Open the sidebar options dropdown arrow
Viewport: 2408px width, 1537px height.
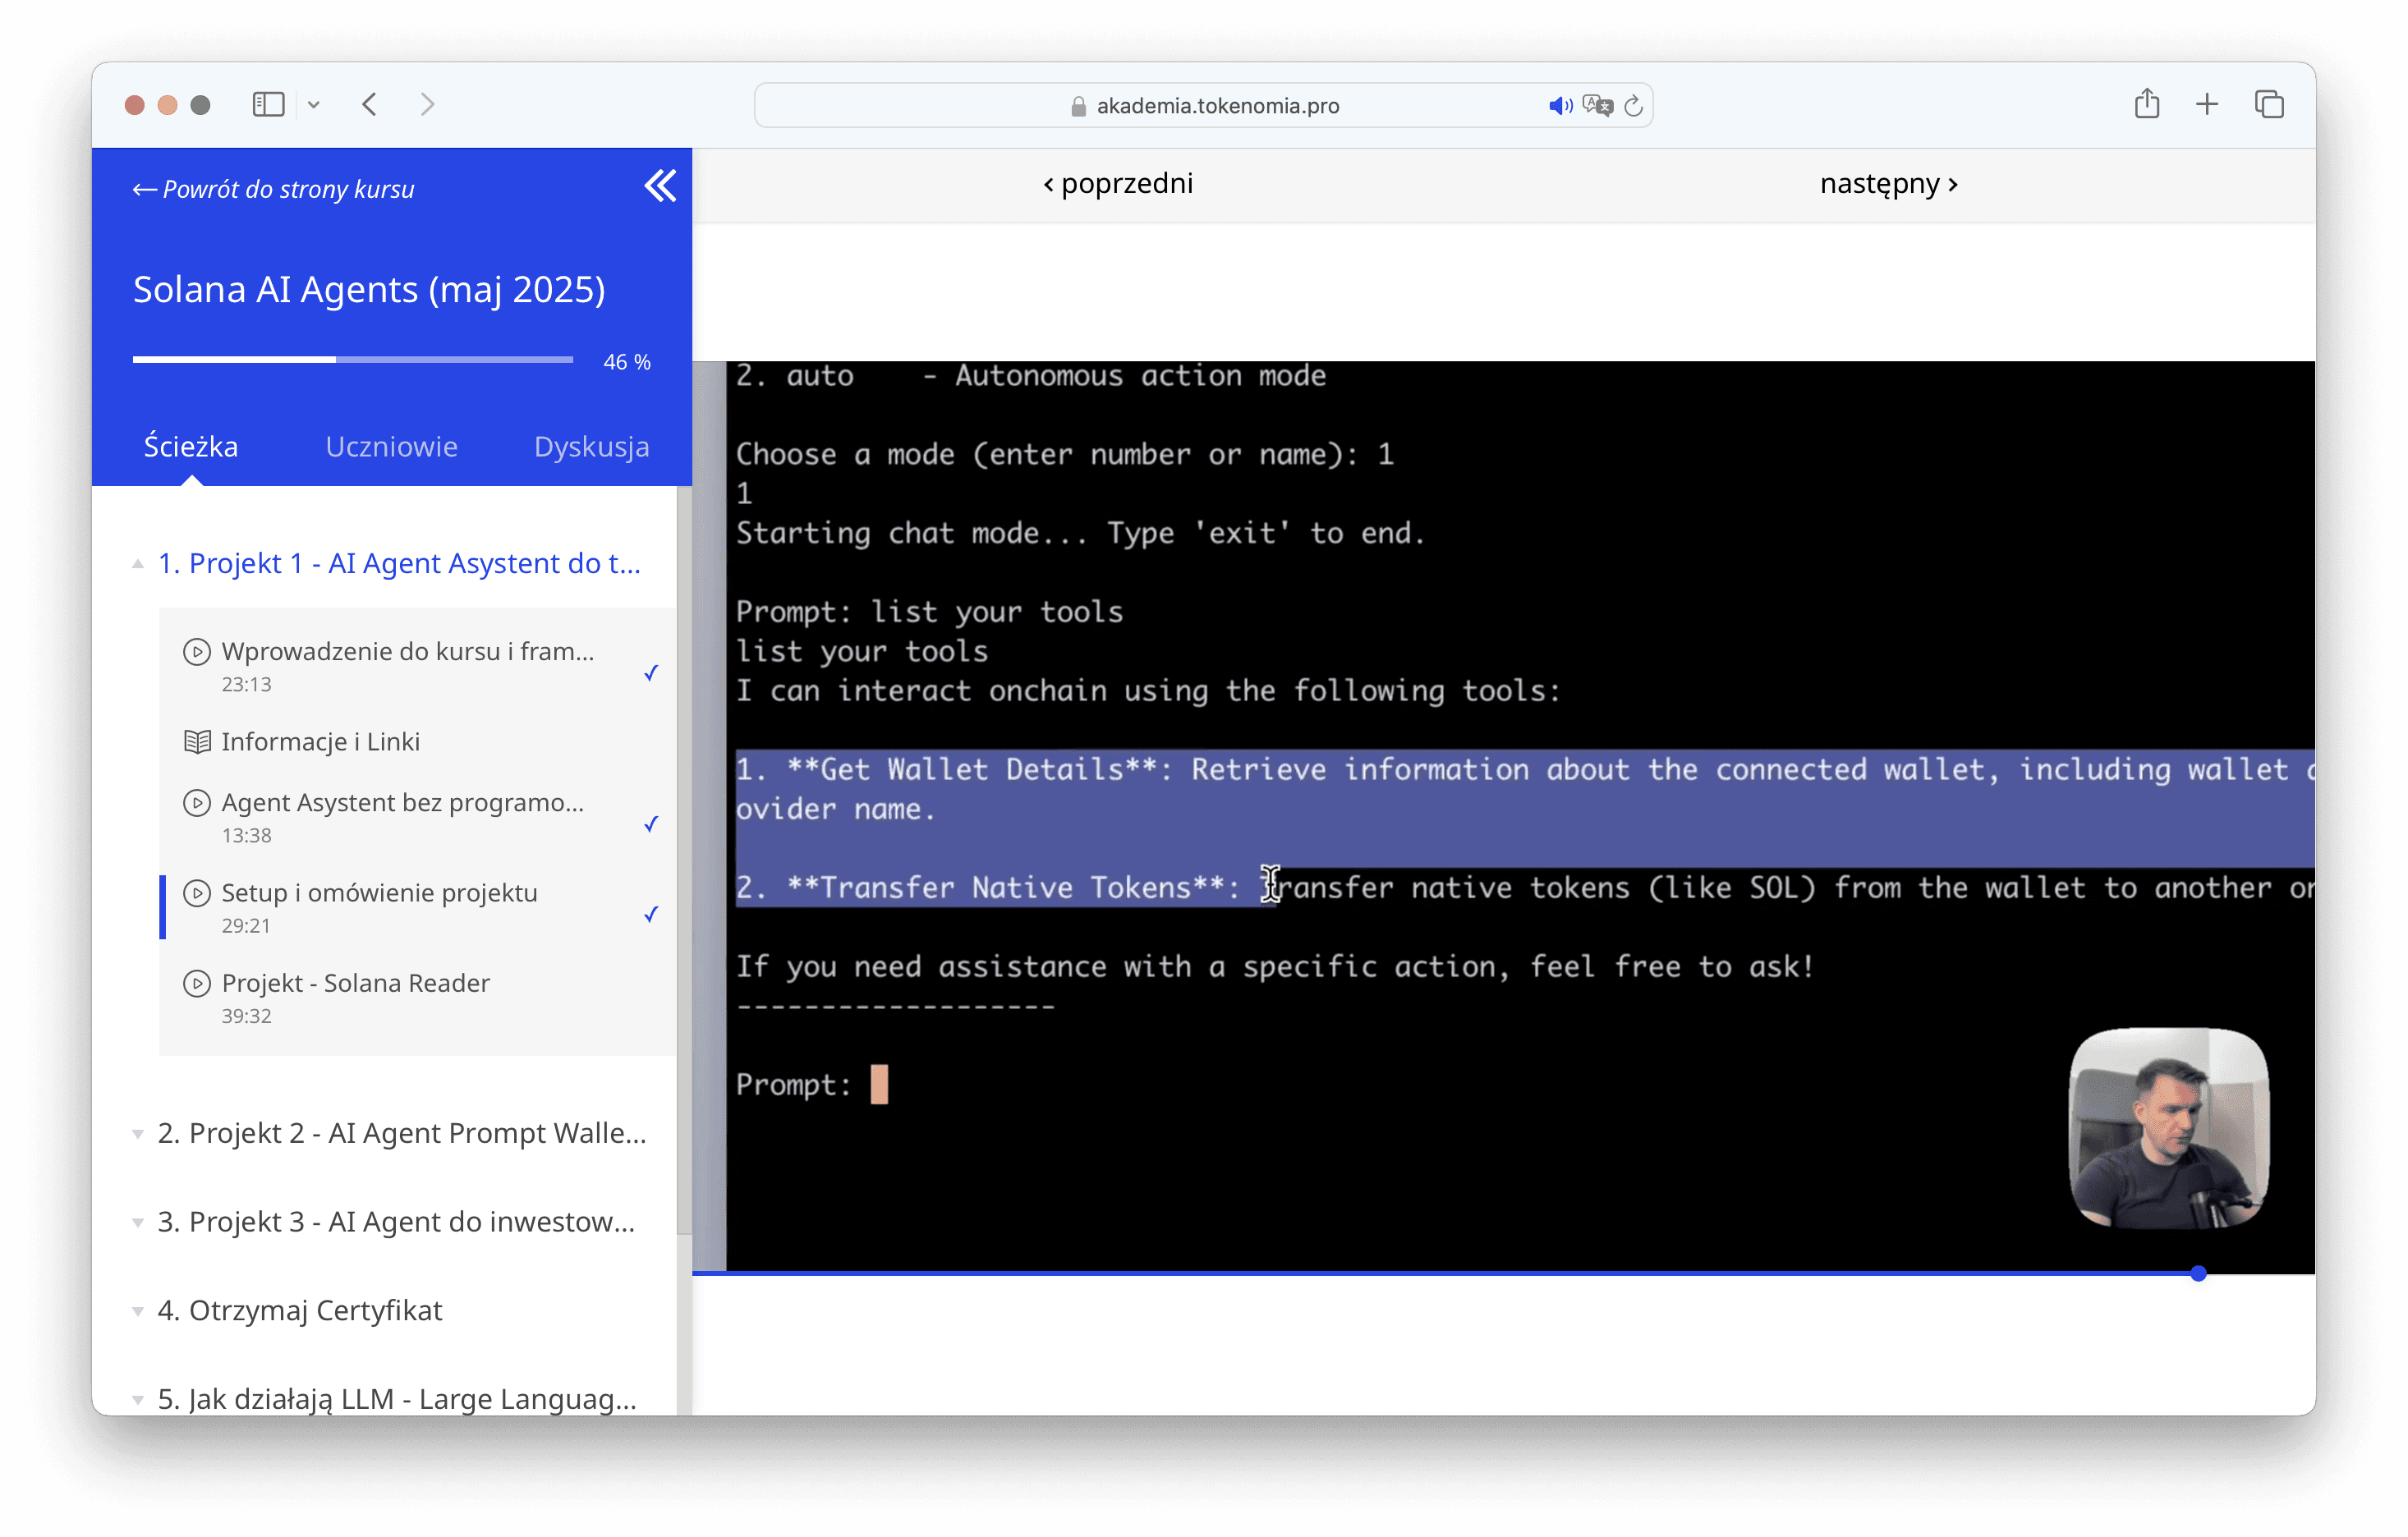coord(314,104)
